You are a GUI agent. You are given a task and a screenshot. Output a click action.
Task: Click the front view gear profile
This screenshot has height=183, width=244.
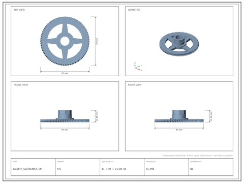(x=65, y=116)
